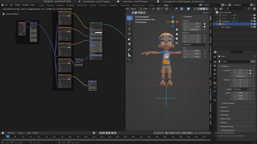Click the current frame marker on timeline
The image size is (257, 144).
click(8, 136)
